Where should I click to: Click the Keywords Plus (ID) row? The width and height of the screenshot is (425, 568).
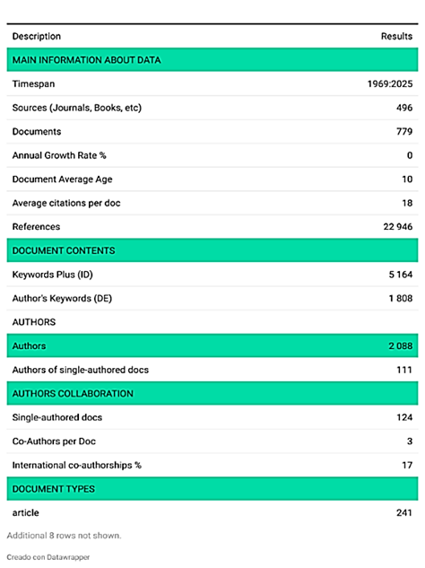(212, 275)
